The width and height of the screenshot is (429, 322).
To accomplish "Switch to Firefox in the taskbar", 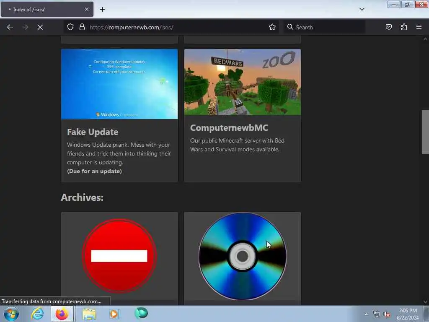I will pos(62,314).
